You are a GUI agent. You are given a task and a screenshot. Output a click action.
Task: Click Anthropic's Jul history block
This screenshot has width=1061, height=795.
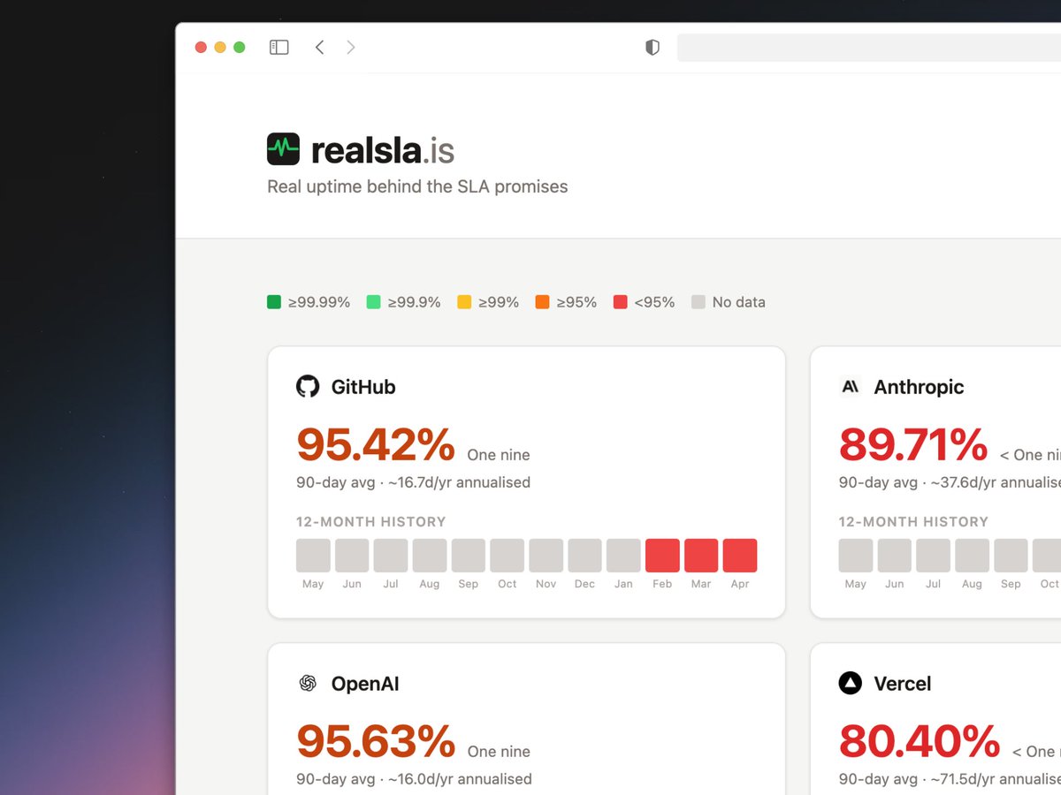(x=934, y=556)
